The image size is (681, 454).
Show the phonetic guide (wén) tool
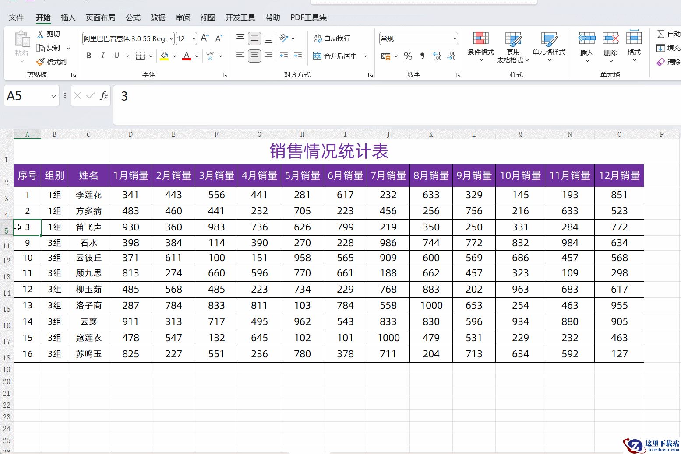point(210,56)
